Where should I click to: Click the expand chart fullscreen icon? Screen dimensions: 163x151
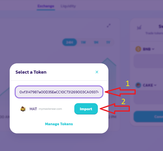coord(109,26)
